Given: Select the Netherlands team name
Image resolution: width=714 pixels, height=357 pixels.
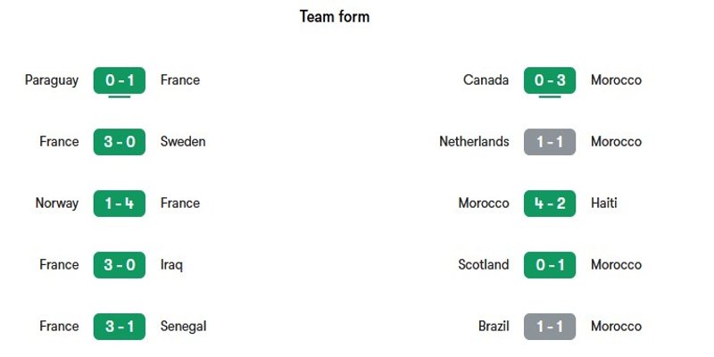Looking at the screenshot, I should 474,142.
